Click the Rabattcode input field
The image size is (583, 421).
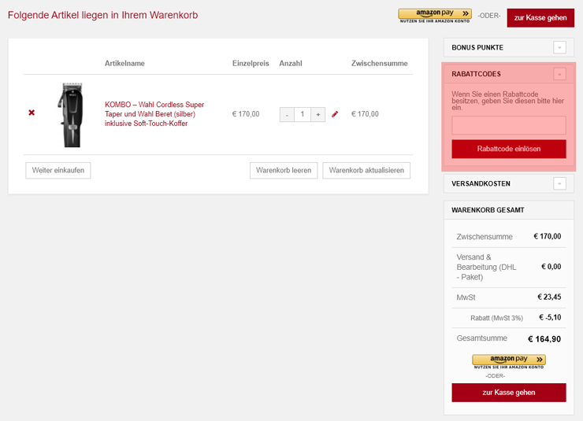(509, 125)
